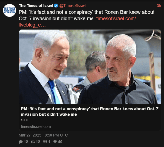Click the Mar 27, 2025 9:58 PM date
Viewport: 164px width, 147px height.
tap(43, 135)
